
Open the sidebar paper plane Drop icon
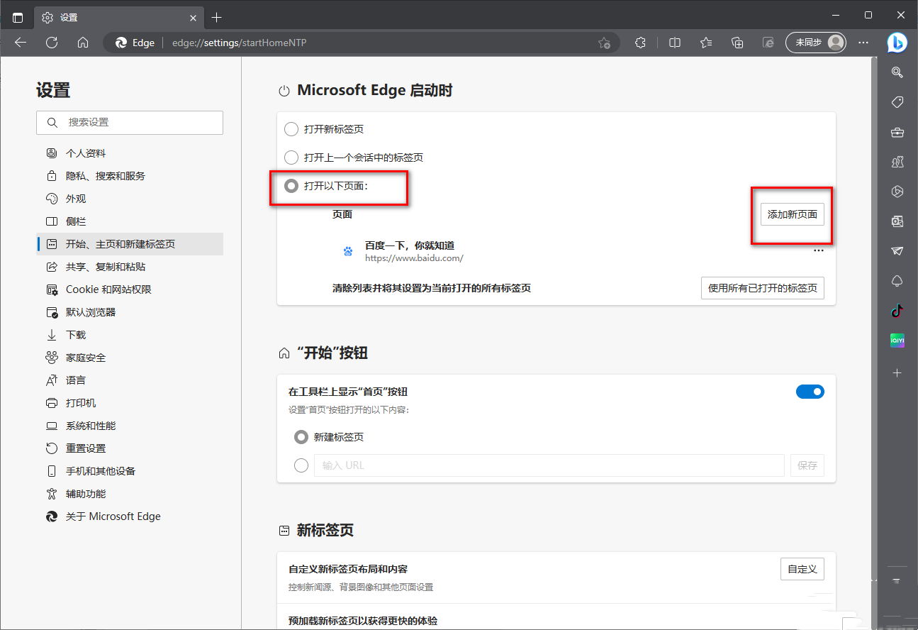click(x=897, y=251)
